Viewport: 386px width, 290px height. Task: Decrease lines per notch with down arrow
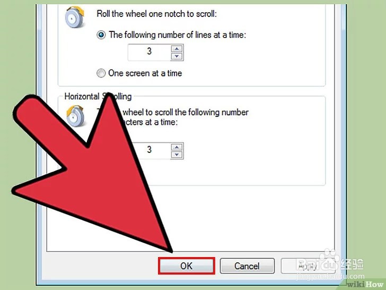pos(177,56)
